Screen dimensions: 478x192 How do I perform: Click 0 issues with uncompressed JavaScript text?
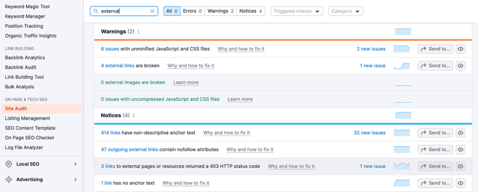click(x=160, y=99)
